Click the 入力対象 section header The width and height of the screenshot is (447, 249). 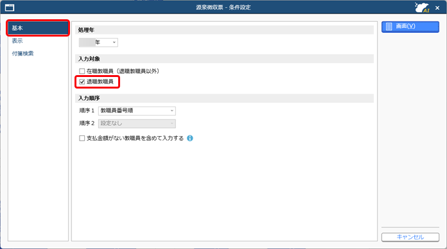coord(224,58)
